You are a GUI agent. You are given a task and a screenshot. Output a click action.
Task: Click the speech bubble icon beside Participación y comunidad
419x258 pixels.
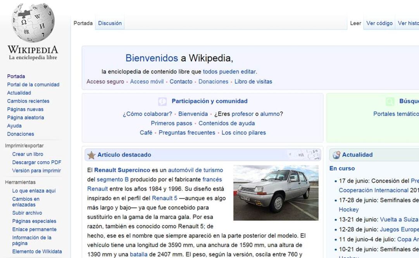pos(162,101)
